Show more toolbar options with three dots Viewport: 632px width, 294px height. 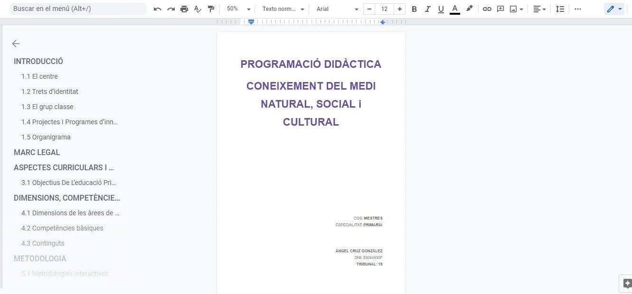578,9
